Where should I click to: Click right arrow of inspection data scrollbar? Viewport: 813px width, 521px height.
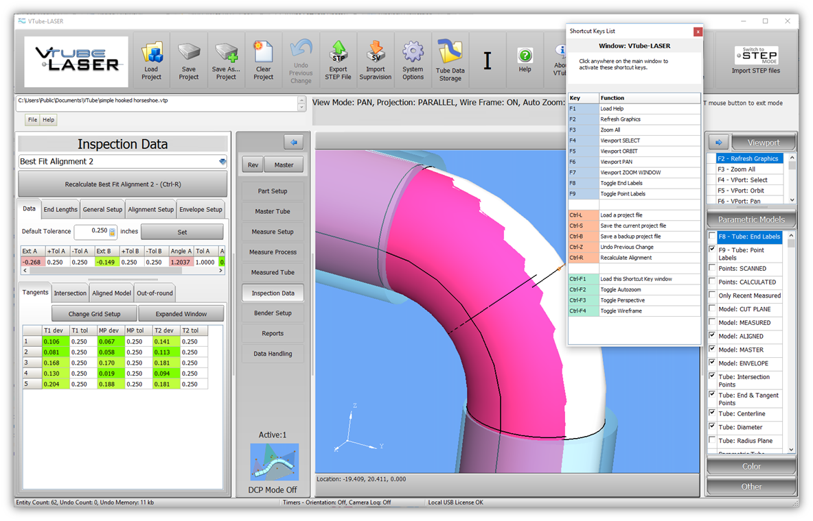tap(221, 270)
